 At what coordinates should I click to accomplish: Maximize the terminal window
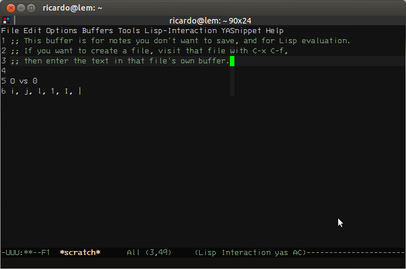pos(31,8)
